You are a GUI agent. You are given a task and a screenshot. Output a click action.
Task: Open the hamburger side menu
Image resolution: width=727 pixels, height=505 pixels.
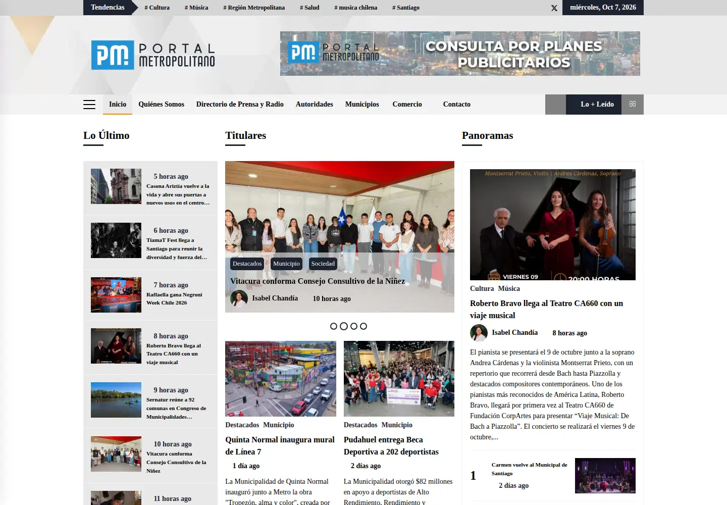pyautogui.click(x=89, y=105)
